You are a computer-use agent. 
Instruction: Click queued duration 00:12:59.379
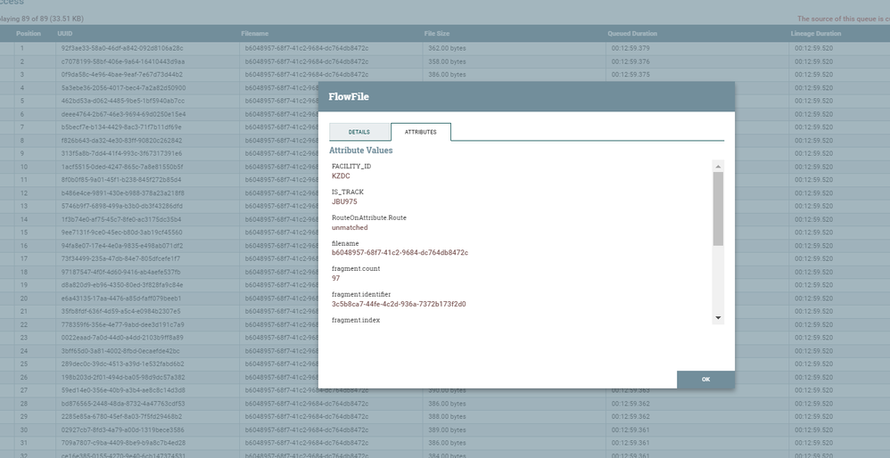pyautogui.click(x=630, y=48)
